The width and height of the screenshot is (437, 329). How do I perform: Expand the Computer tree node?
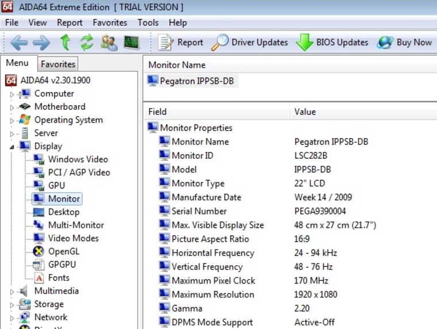pos(12,94)
